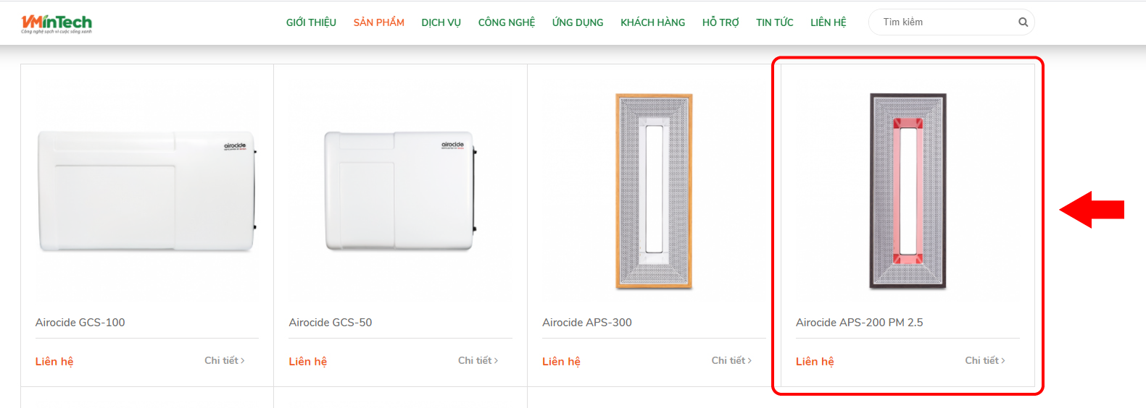Open the Airocide GCS-100 product image
The height and width of the screenshot is (408, 1146).
coord(147,192)
